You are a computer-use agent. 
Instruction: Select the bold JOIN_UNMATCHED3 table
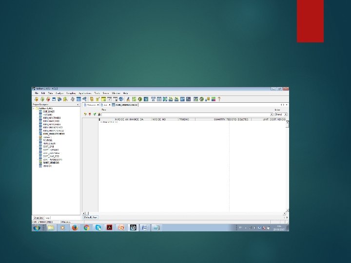pos(54,134)
